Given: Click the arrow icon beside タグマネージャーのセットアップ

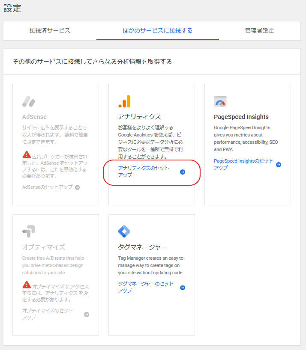Looking at the screenshot, I should [183, 288].
